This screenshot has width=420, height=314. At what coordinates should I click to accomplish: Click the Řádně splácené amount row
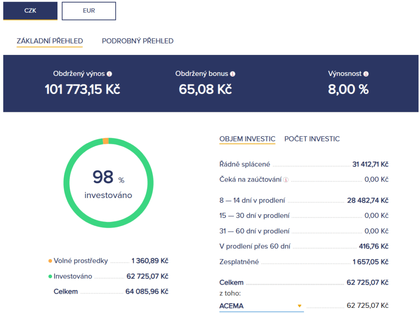coord(304,164)
